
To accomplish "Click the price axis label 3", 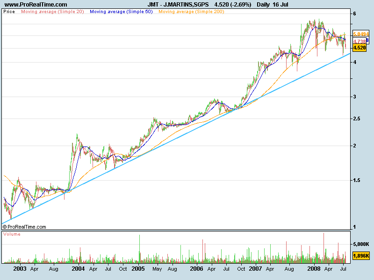I will coord(354,97).
